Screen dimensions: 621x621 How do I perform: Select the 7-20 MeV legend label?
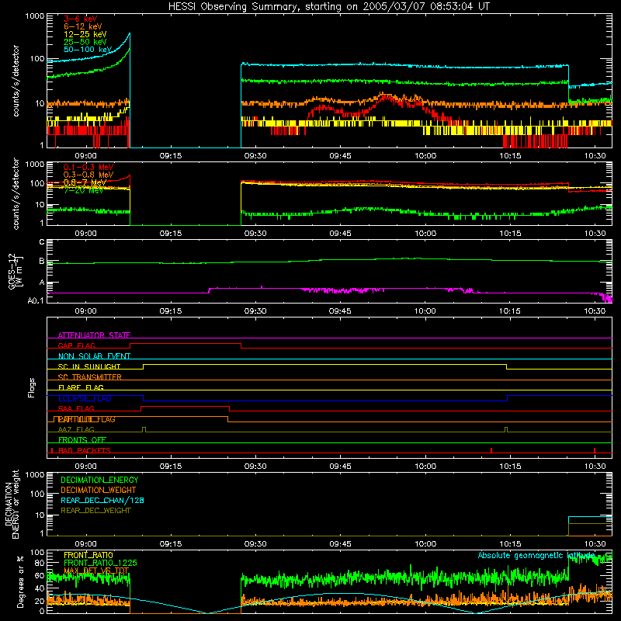pos(83,190)
